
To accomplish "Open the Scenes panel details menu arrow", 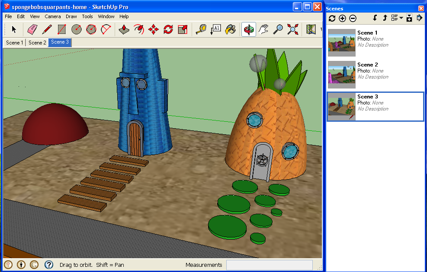I will pos(419,18).
